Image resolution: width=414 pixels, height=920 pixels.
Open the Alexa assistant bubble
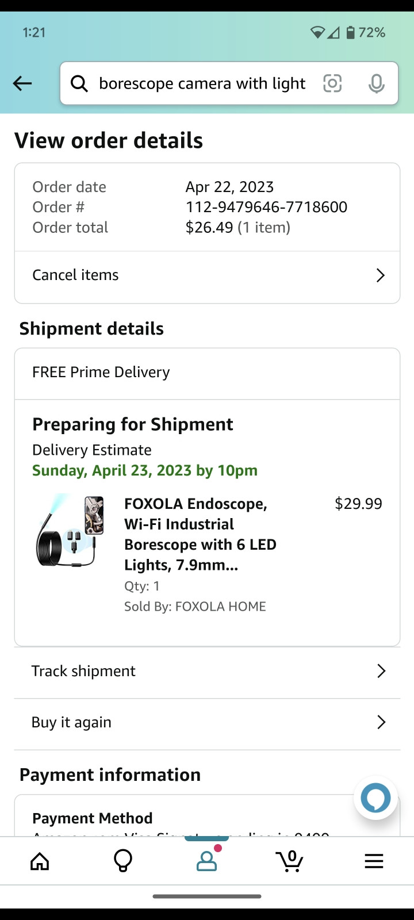click(x=375, y=798)
